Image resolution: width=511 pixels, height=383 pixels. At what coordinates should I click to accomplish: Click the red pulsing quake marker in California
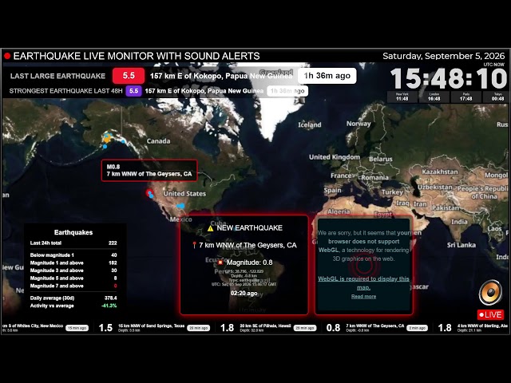(149, 193)
